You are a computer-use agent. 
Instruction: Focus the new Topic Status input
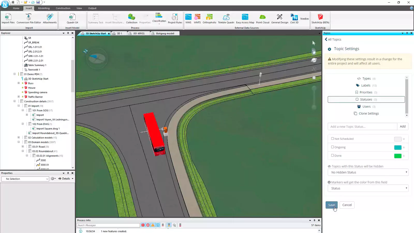pos(363,126)
